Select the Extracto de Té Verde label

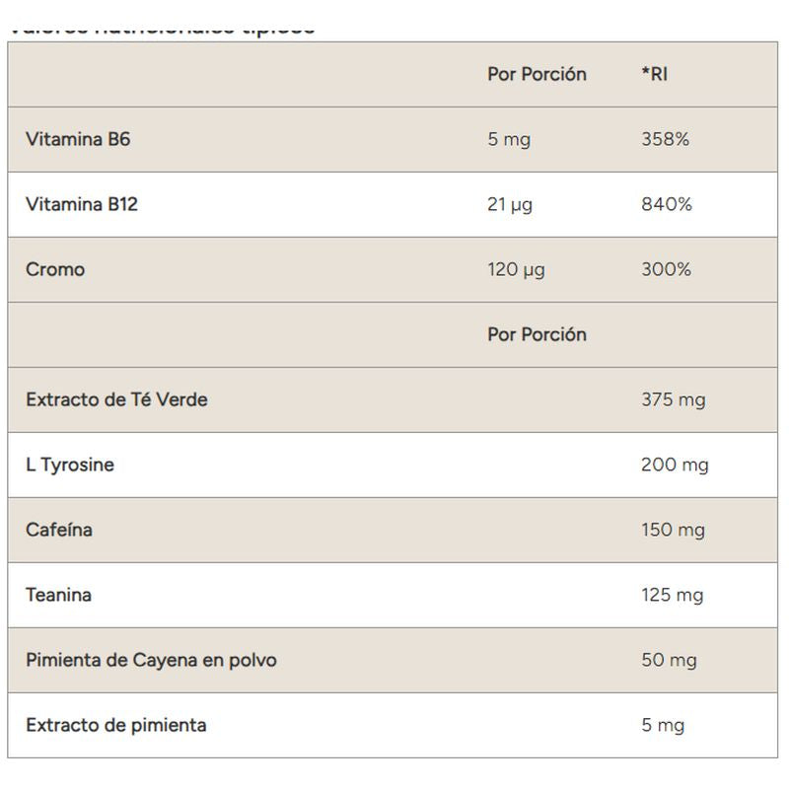(x=116, y=399)
